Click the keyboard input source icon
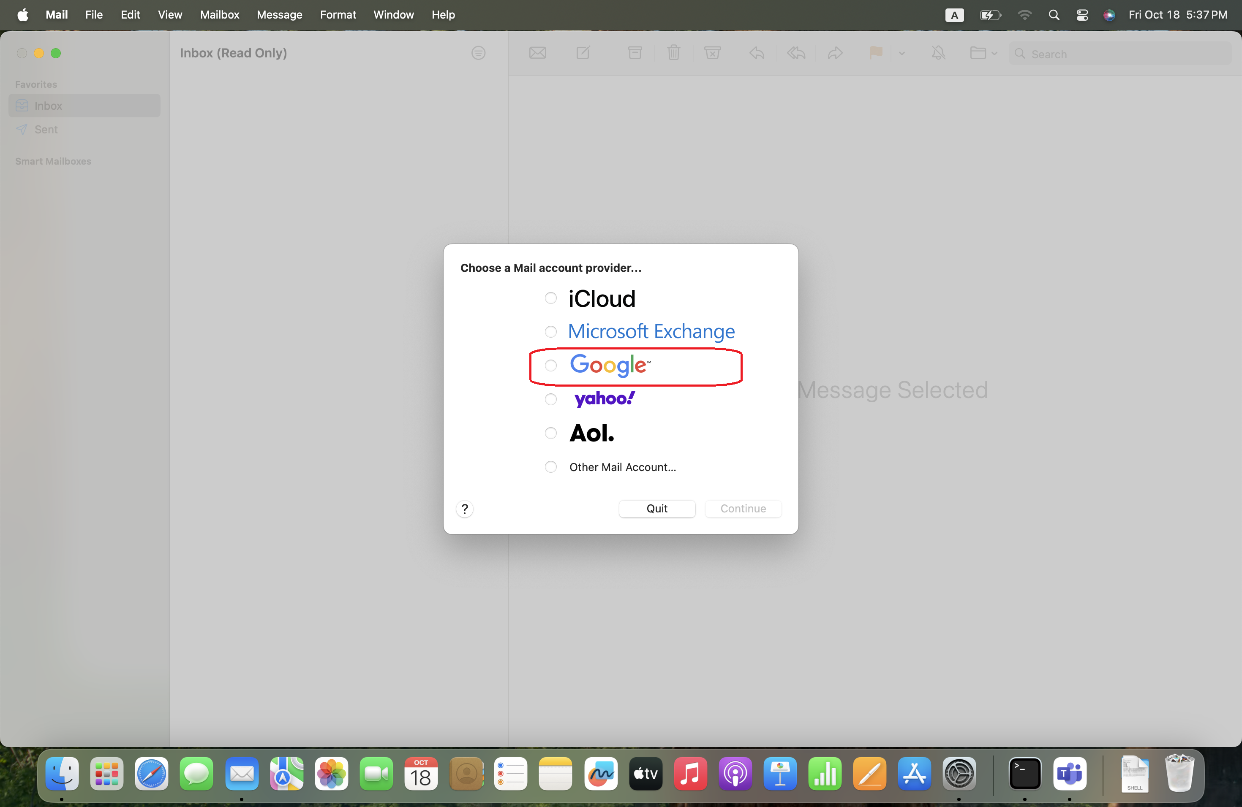 coord(954,15)
